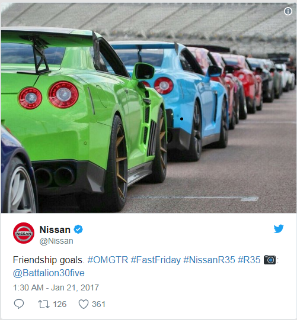Open the #R35 hashtag
The height and width of the screenshot is (320, 297).
pos(249,260)
